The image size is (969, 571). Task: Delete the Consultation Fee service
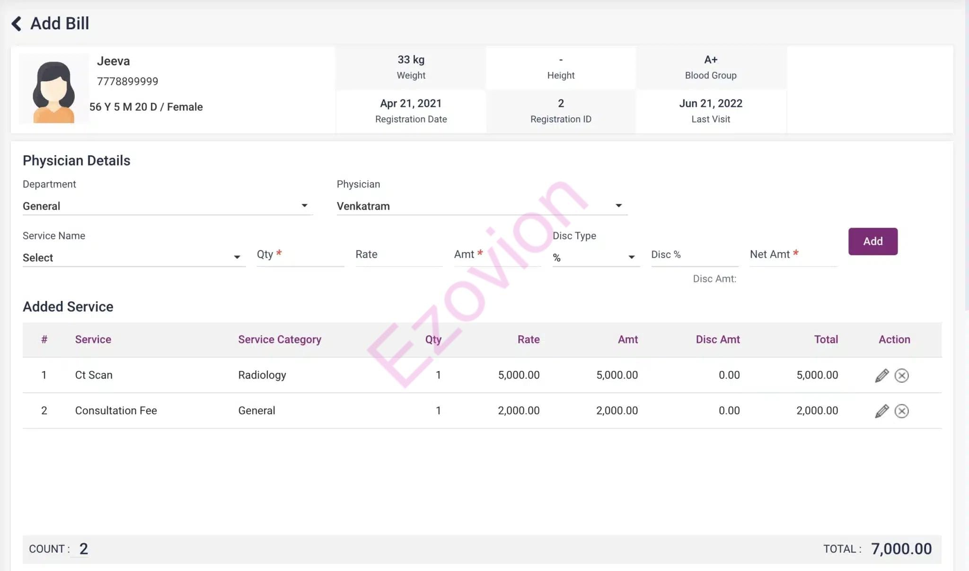901,411
